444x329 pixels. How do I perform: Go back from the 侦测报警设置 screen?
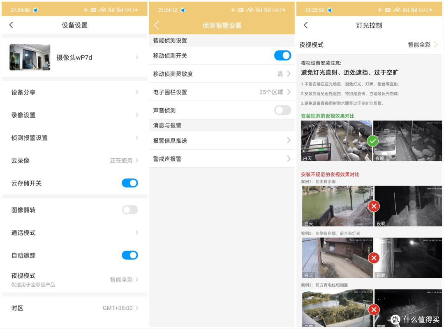[157, 25]
